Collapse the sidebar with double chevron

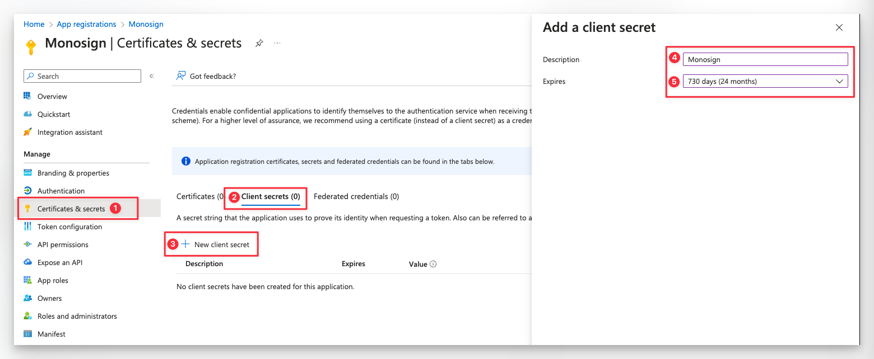[x=151, y=76]
